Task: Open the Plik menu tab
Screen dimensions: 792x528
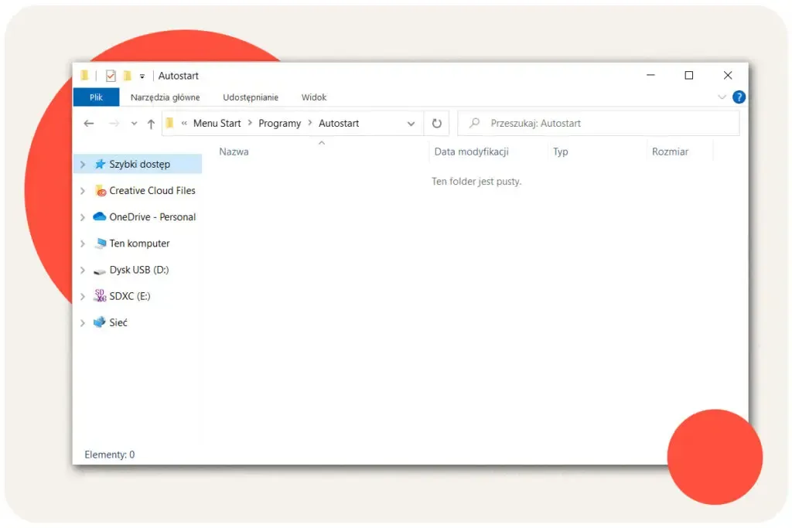Action: [95, 97]
